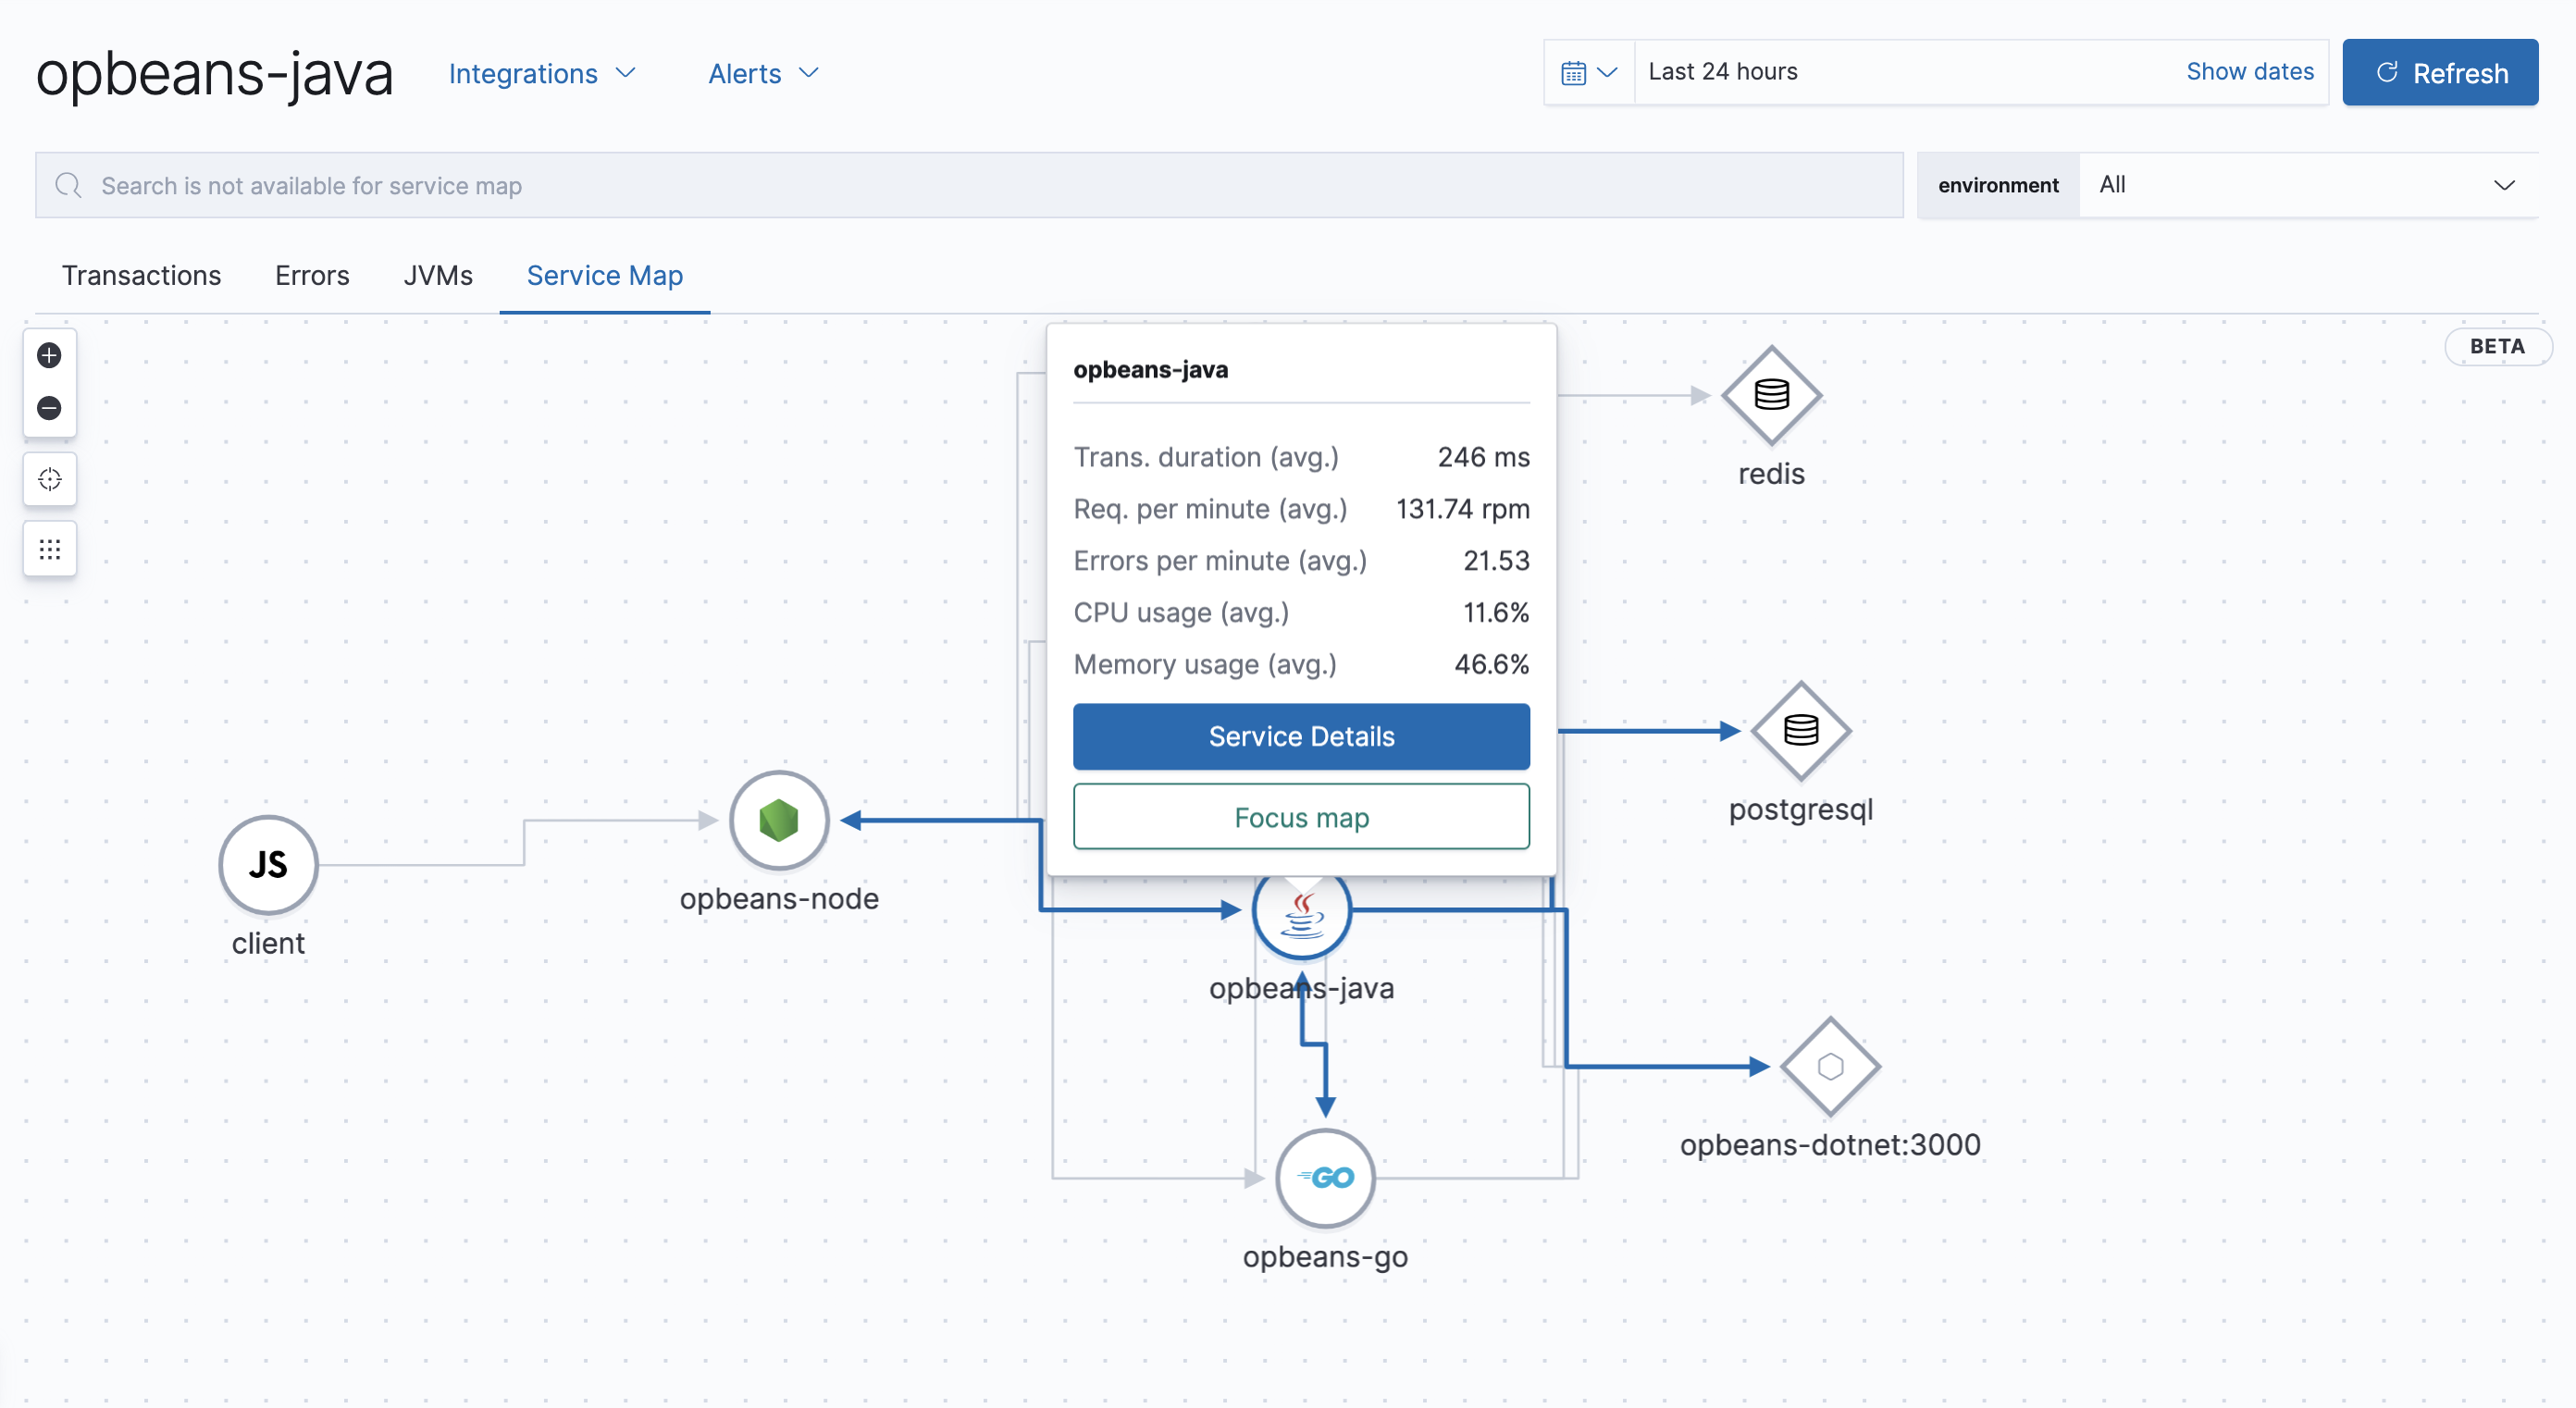Screen dimensions: 2576x1408
Task: Open the JVMs tab
Action: (x=438, y=276)
